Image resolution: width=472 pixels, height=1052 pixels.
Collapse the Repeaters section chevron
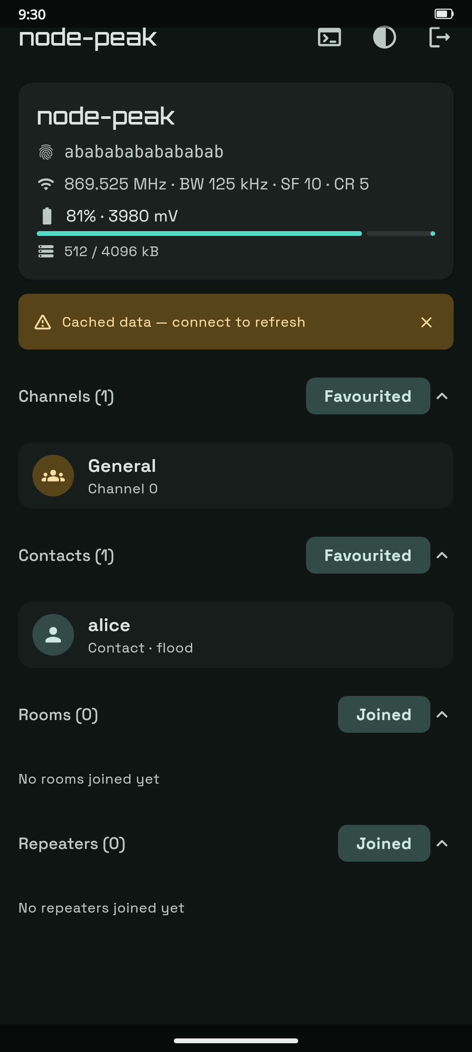[442, 844]
